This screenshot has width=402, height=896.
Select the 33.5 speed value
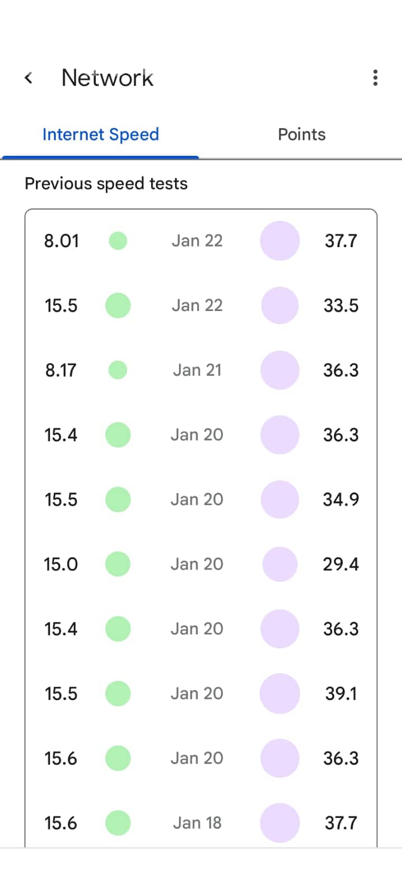[341, 305]
